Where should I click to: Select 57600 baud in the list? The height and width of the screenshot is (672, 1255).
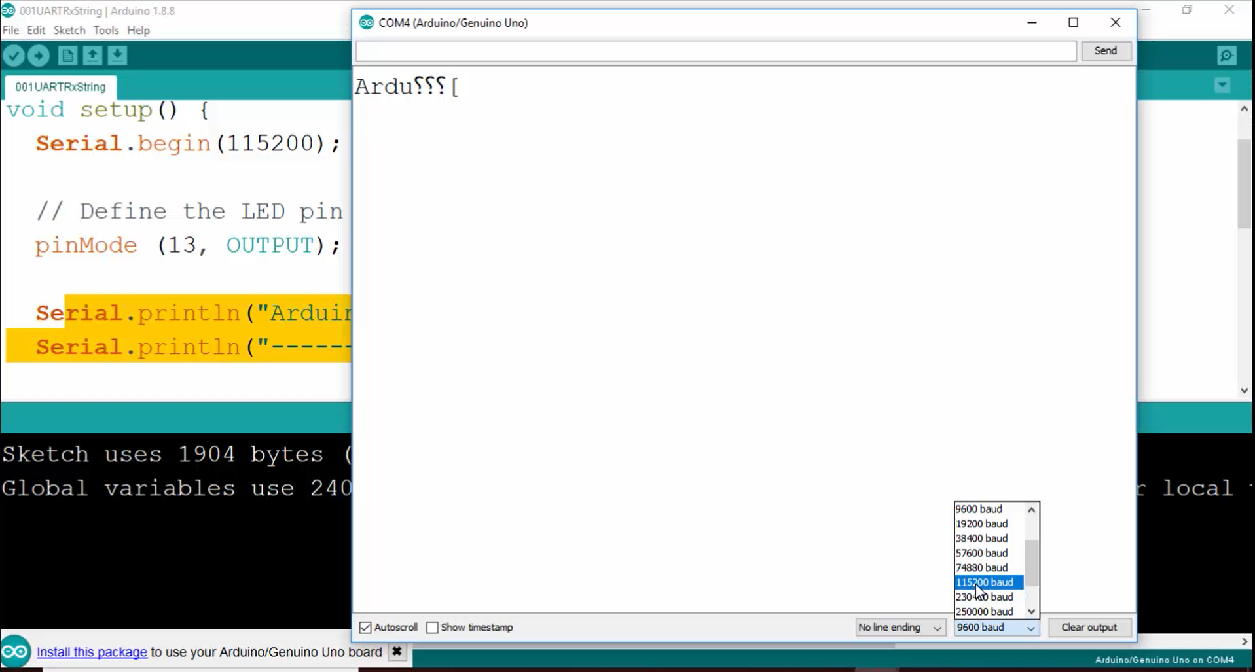pos(989,553)
